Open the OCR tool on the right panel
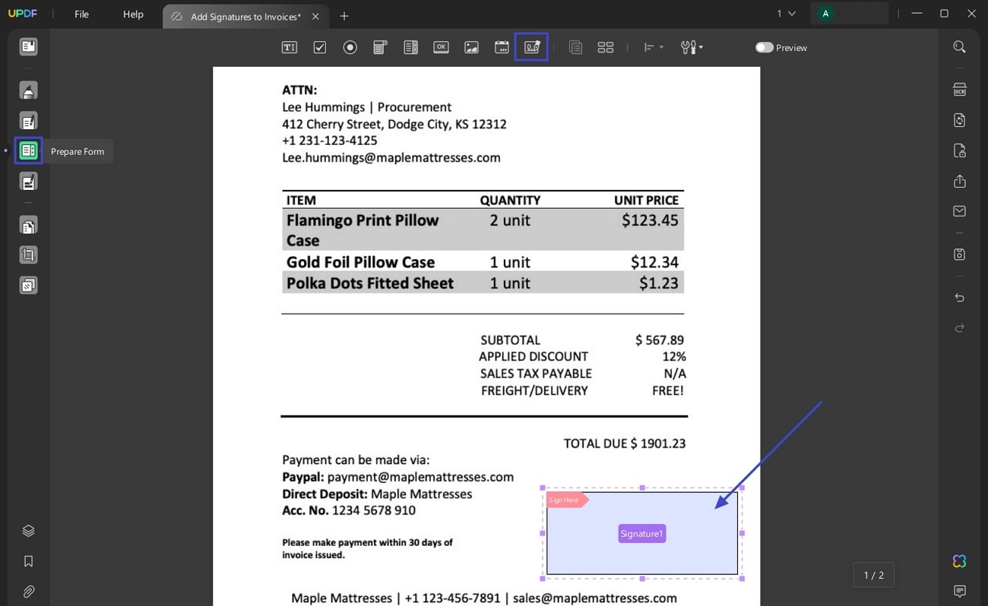The image size is (988, 606). (959, 89)
